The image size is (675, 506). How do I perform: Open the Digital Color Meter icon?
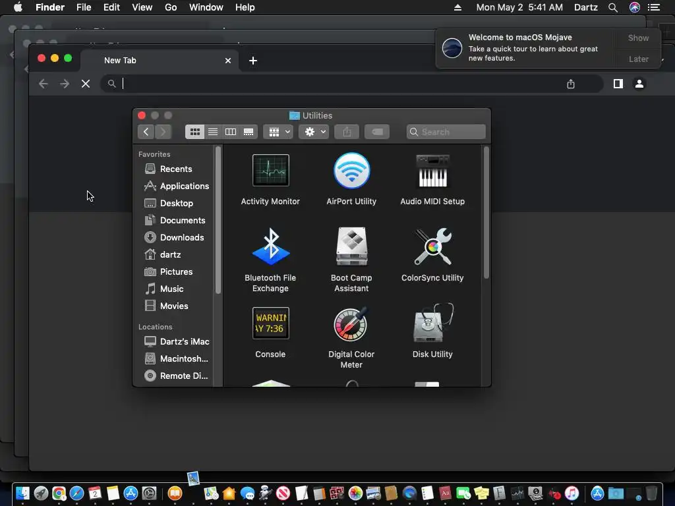[351, 323]
